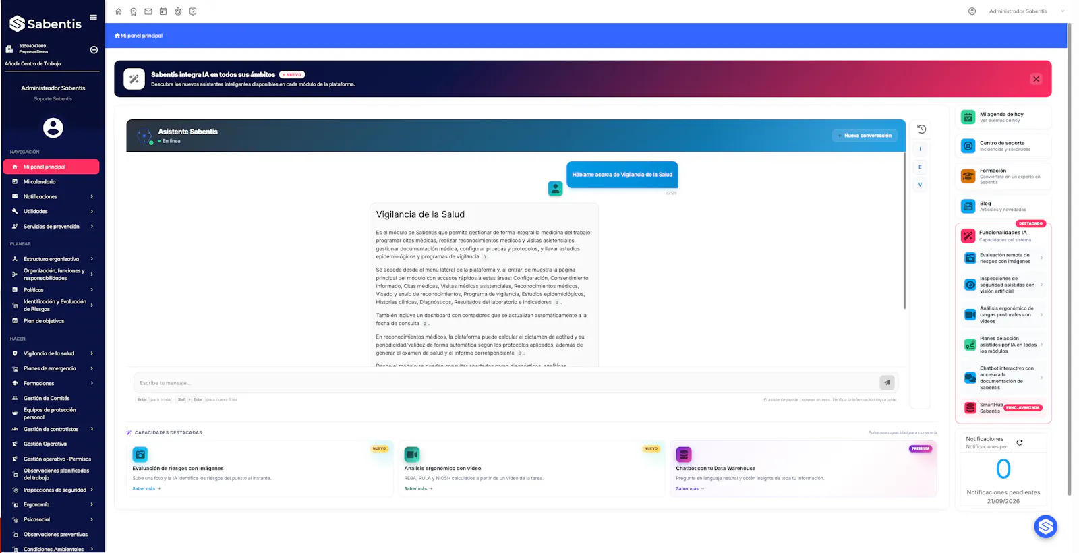
Task: Open the calendar icon in top toolbar
Action: pyautogui.click(x=163, y=11)
